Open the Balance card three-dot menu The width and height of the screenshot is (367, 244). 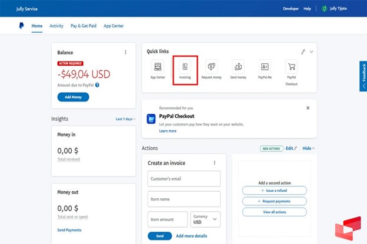[x=125, y=52]
